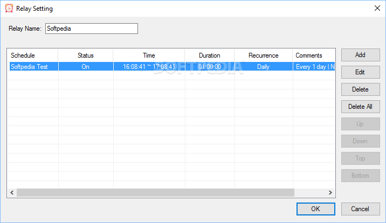386x223 pixels.
Task: Sort by the Status column header
Action: point(86,55)
